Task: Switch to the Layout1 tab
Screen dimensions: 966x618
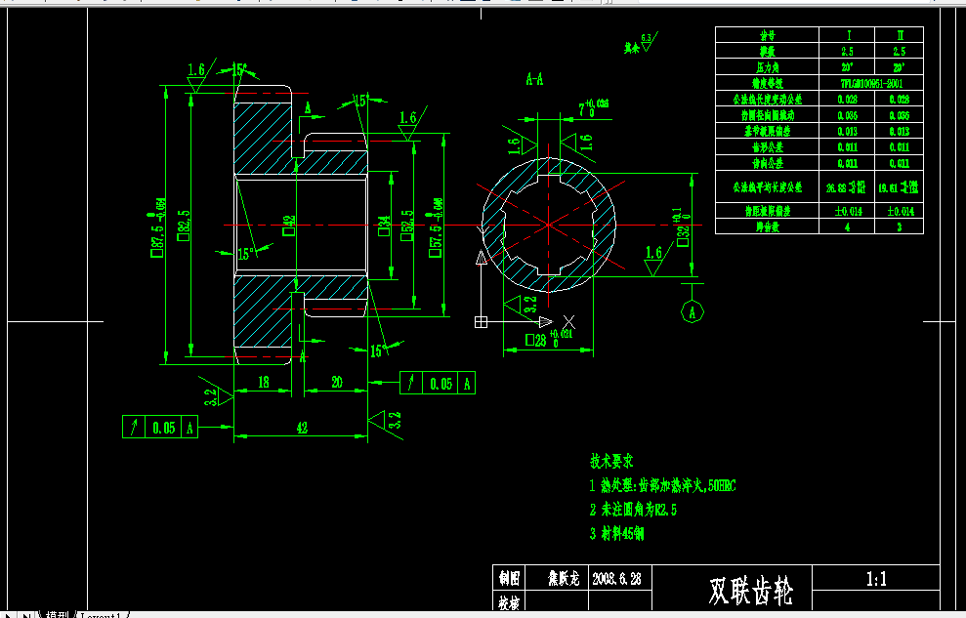Action: pos(103,613)
